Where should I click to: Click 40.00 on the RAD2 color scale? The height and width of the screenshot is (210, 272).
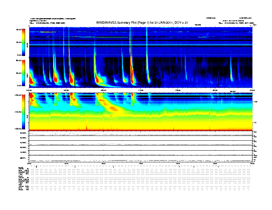click(x=19, y=30)
